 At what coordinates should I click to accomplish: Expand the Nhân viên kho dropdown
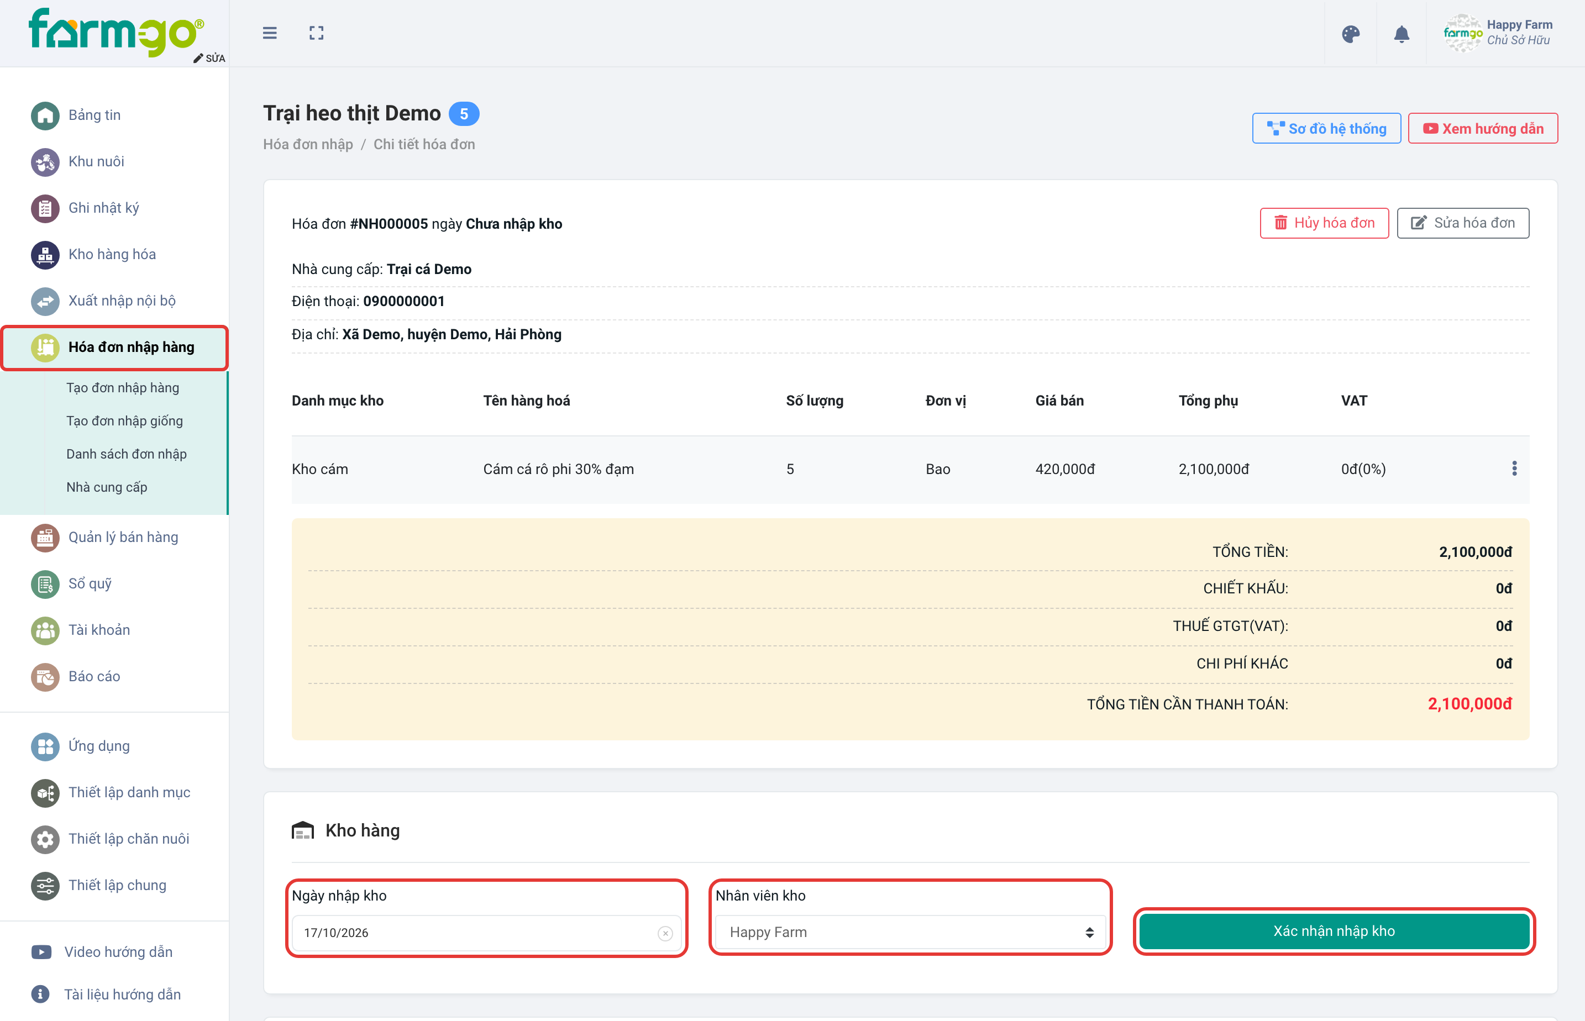910,932
